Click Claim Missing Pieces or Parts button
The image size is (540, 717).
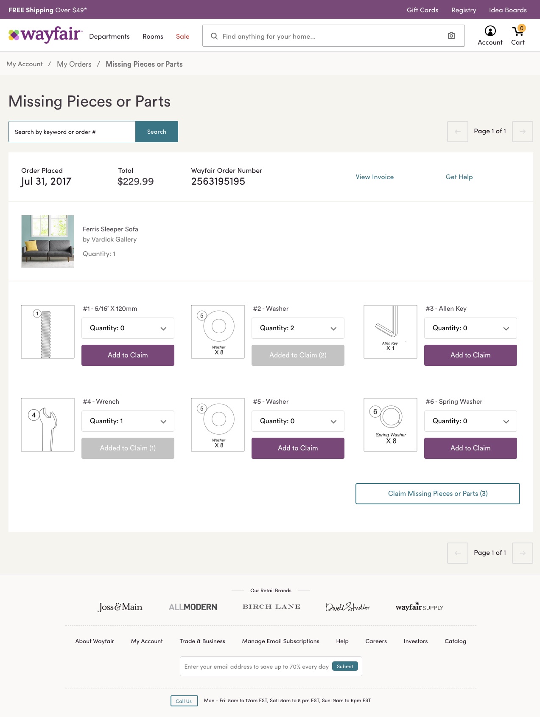437,494
